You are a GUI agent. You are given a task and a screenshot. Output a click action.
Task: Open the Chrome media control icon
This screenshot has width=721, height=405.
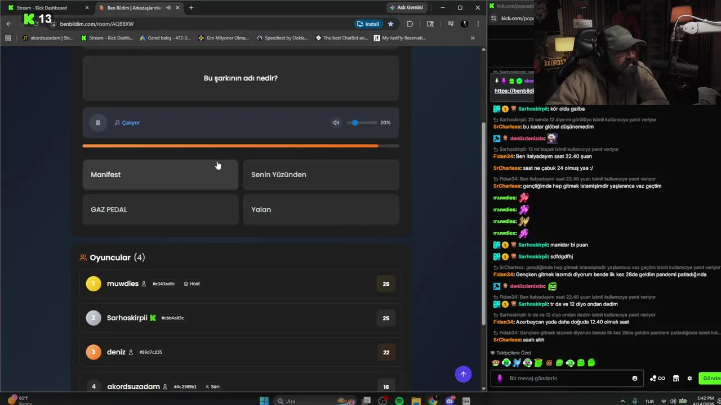point(450,24)
